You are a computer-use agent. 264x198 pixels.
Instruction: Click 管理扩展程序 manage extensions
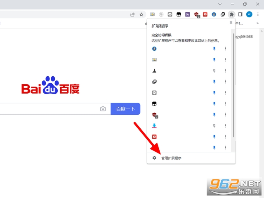point(171,158)
